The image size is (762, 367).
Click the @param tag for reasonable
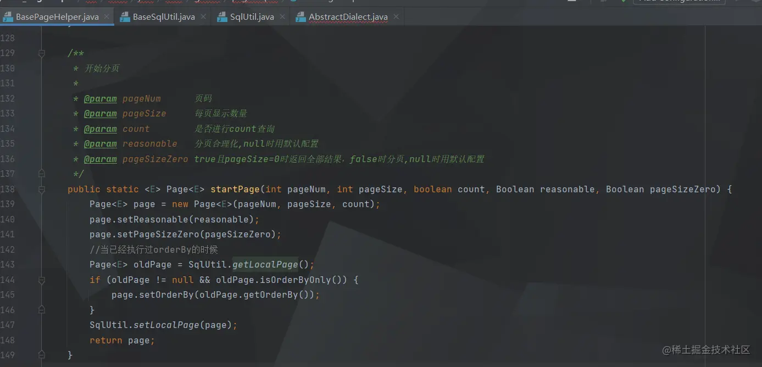(101, 144)
